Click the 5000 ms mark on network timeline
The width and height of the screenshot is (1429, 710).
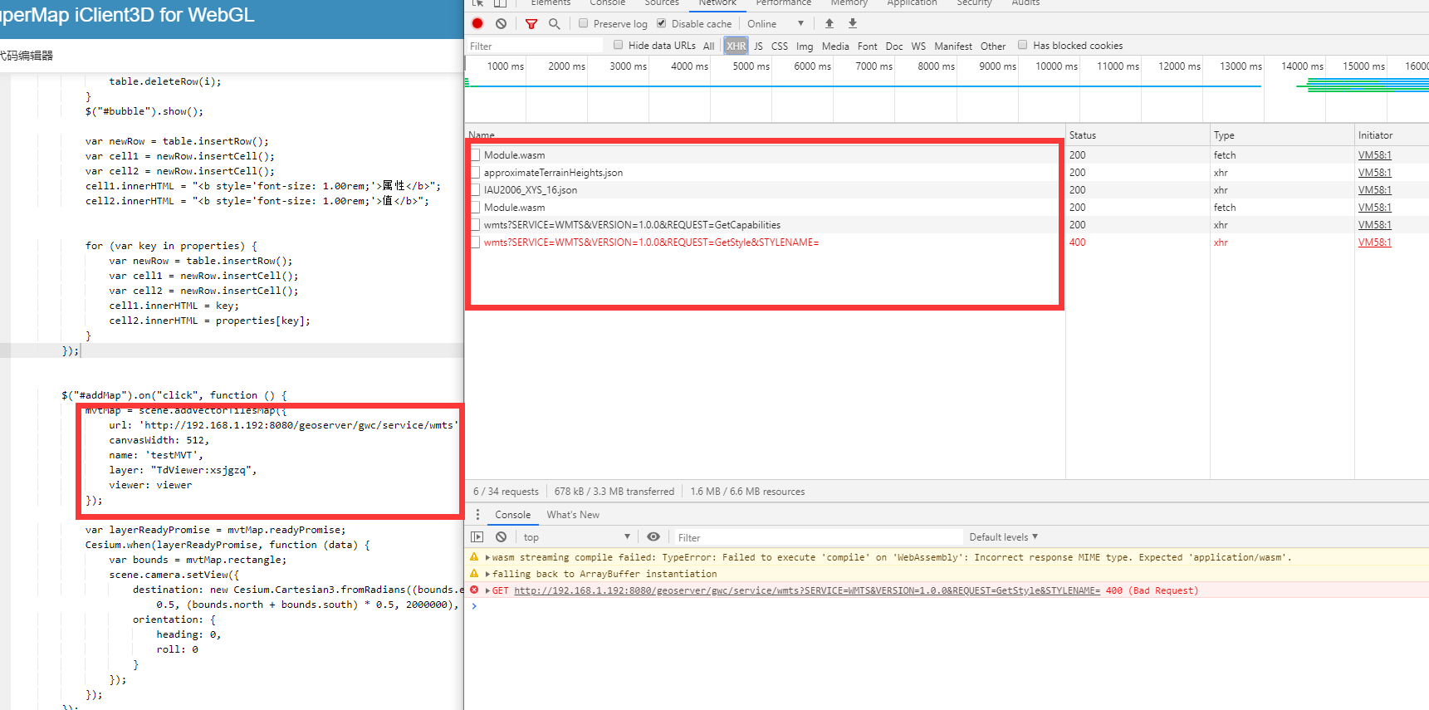click(x=751, y=66)
